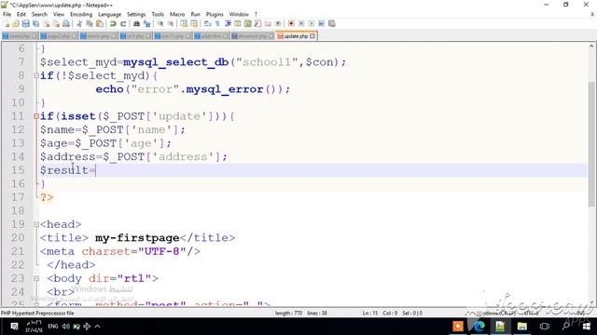Click PHP Hypertext Preprocessor file status label

[x=37, y=314]
